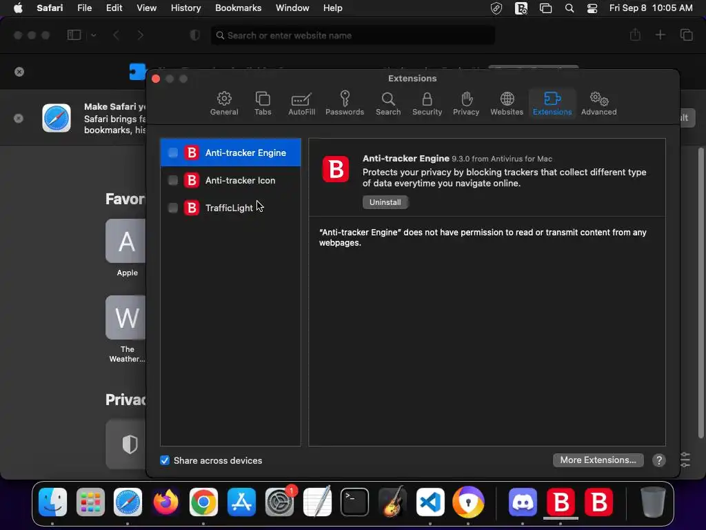Open the help question mark button

(x=658, y=460)
